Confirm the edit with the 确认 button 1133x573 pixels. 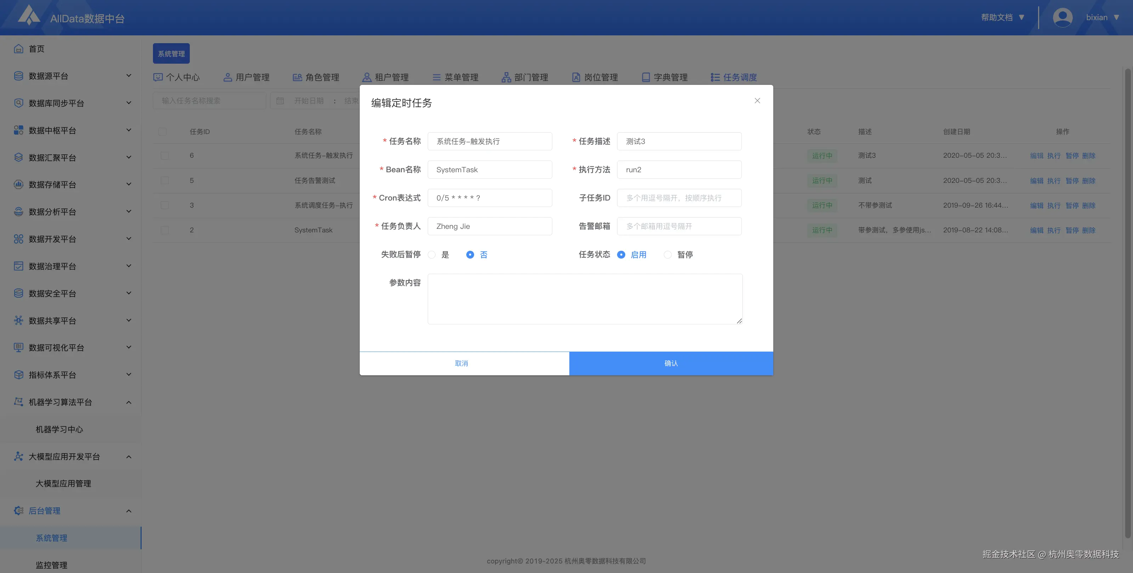click(670, 363)
